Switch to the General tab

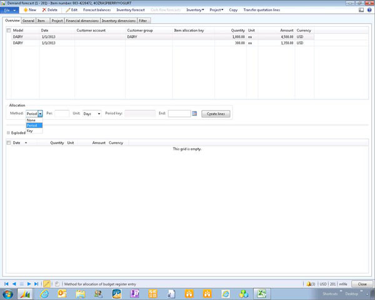coord(29,21)
